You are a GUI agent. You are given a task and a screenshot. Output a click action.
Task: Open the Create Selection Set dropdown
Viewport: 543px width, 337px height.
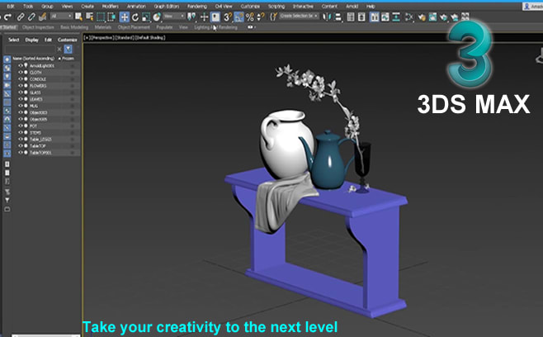click(299, 16)
